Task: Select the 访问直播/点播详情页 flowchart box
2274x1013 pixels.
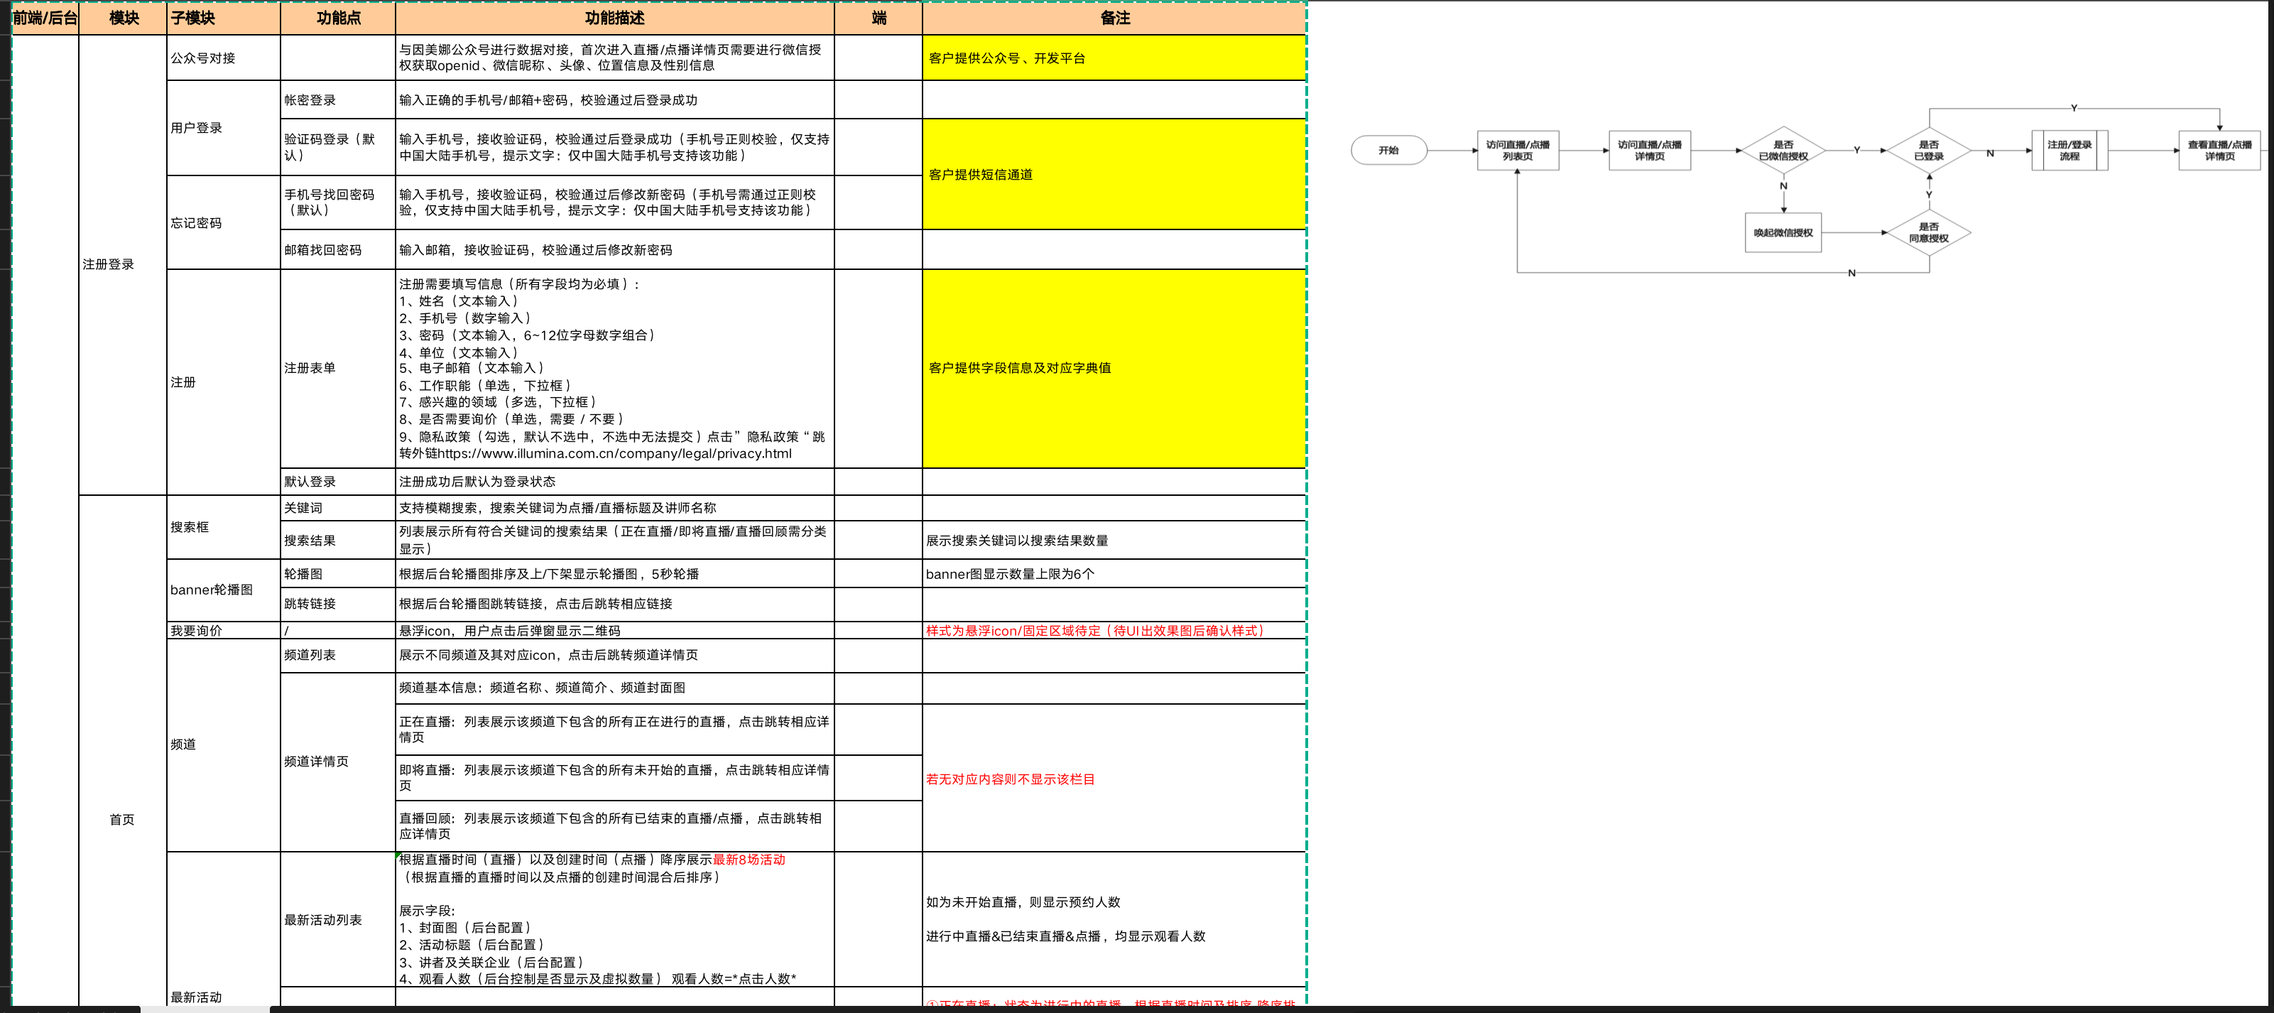Action: (1649, 150)
